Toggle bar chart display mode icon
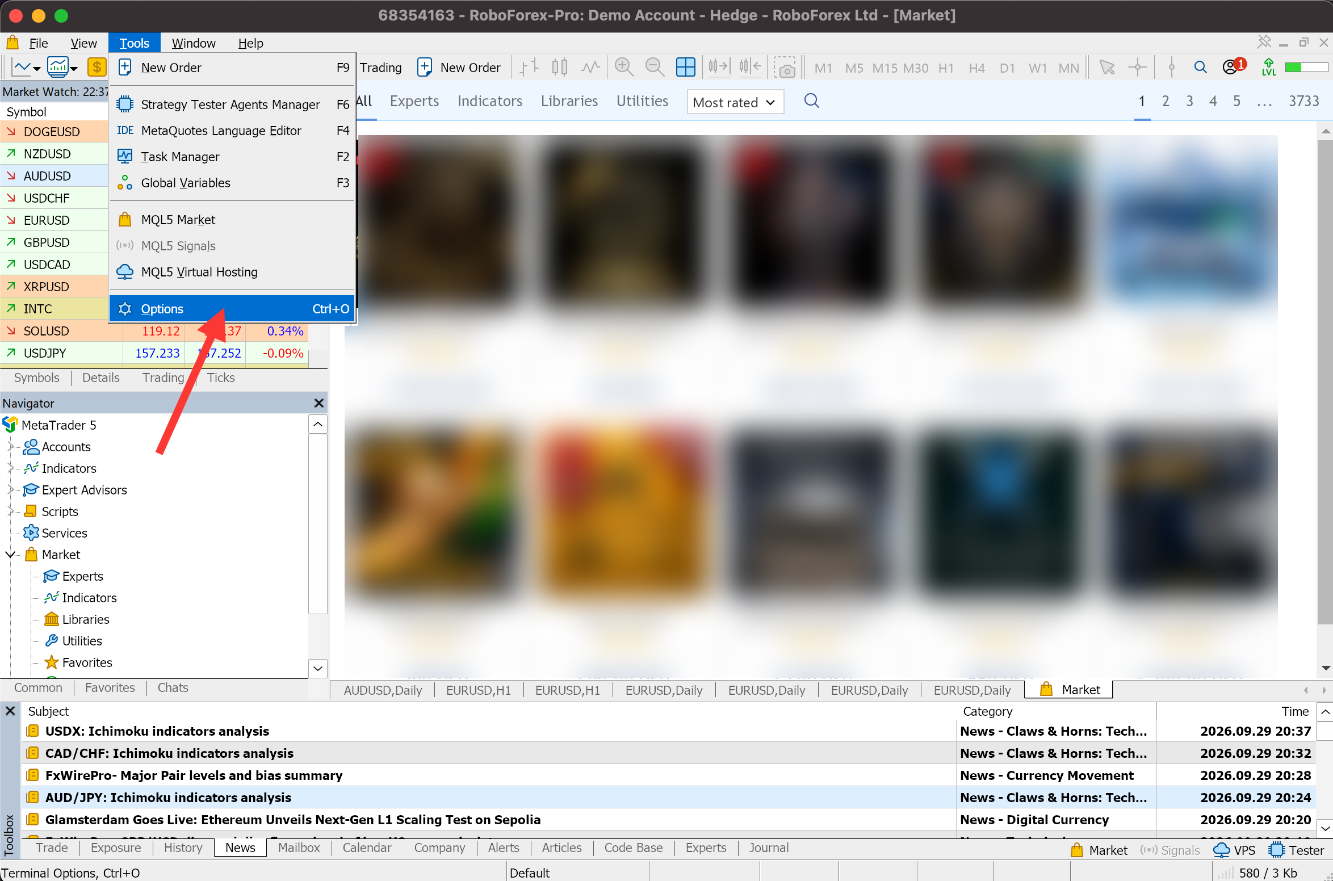Image resolution: width=1333 pixels, height=881 pixels. pyautogui.click(x=529, y=68)
